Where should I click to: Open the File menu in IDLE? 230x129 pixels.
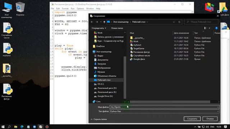[52, 9]
